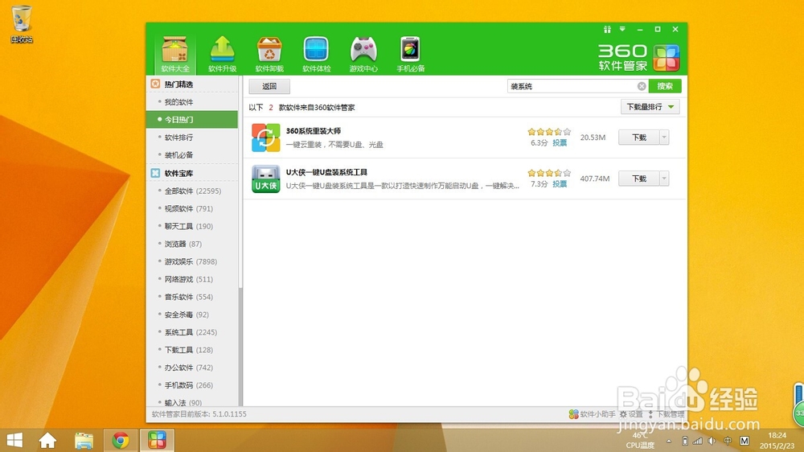Open the Recycle Bin desktop icon

pyautogui.click(x=22, y=24)
